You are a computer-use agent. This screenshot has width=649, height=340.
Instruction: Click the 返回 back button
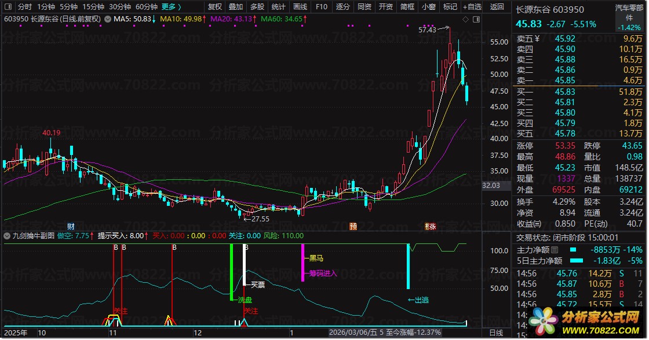(497, 6)
